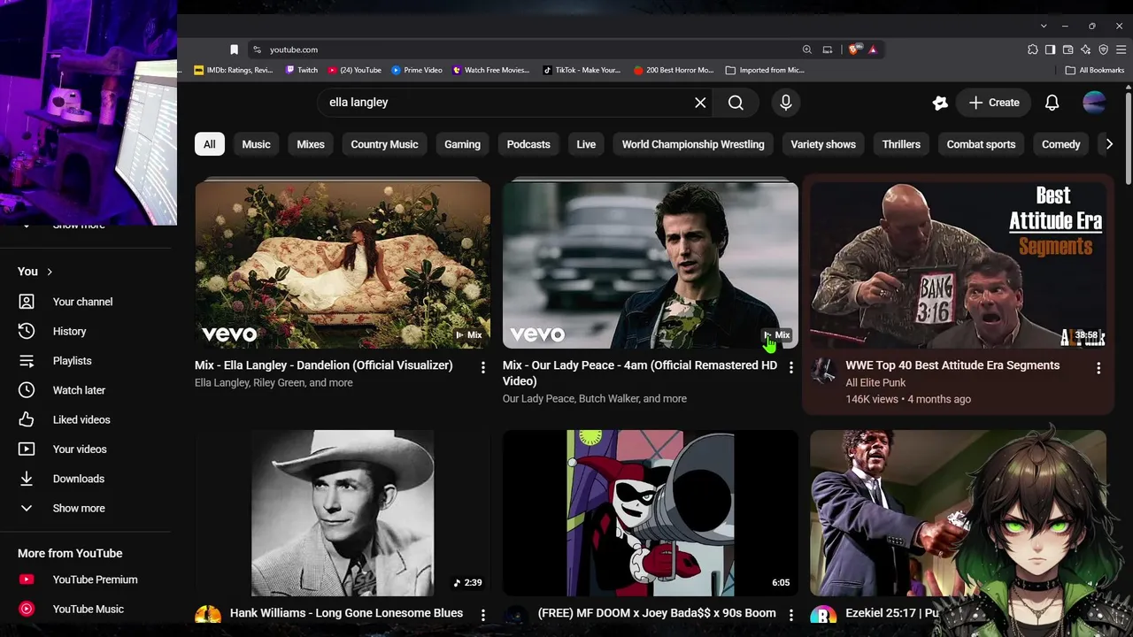Open the All Bookmarks folder
1133x637 pixels.
(1095, 70)
